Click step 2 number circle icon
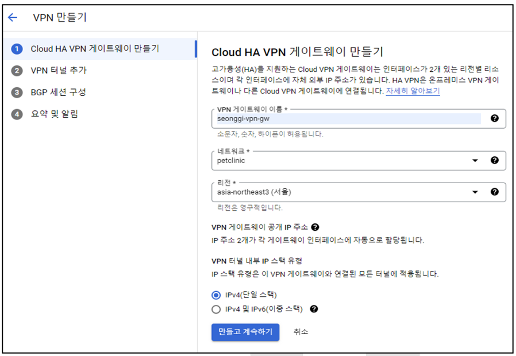 (17, 71)
